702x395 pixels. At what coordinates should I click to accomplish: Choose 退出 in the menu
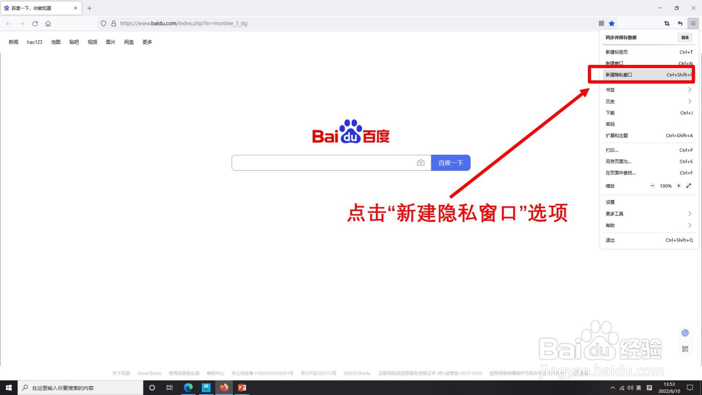[x=648, y=241]
